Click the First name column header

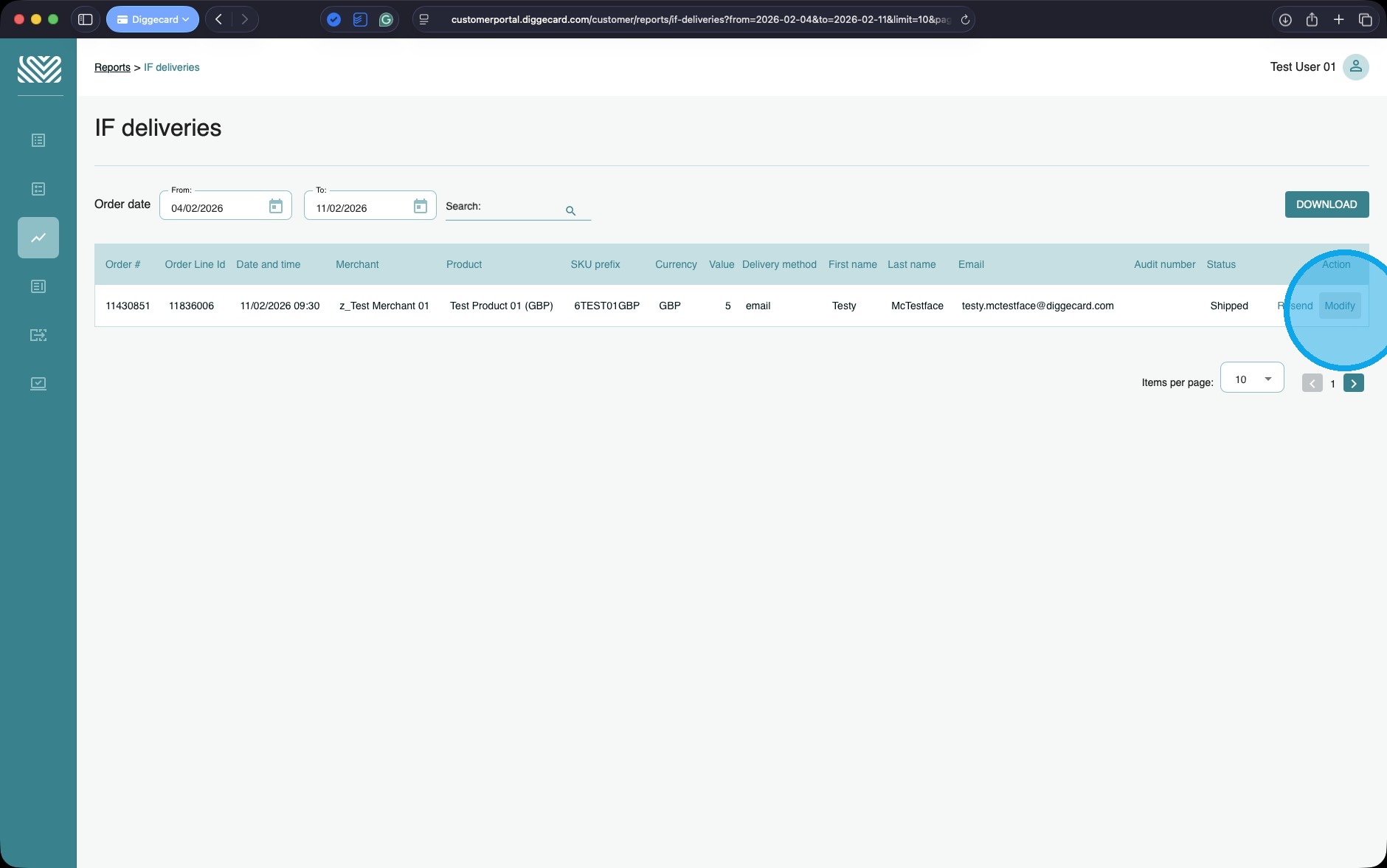click(x=853, y=264)
